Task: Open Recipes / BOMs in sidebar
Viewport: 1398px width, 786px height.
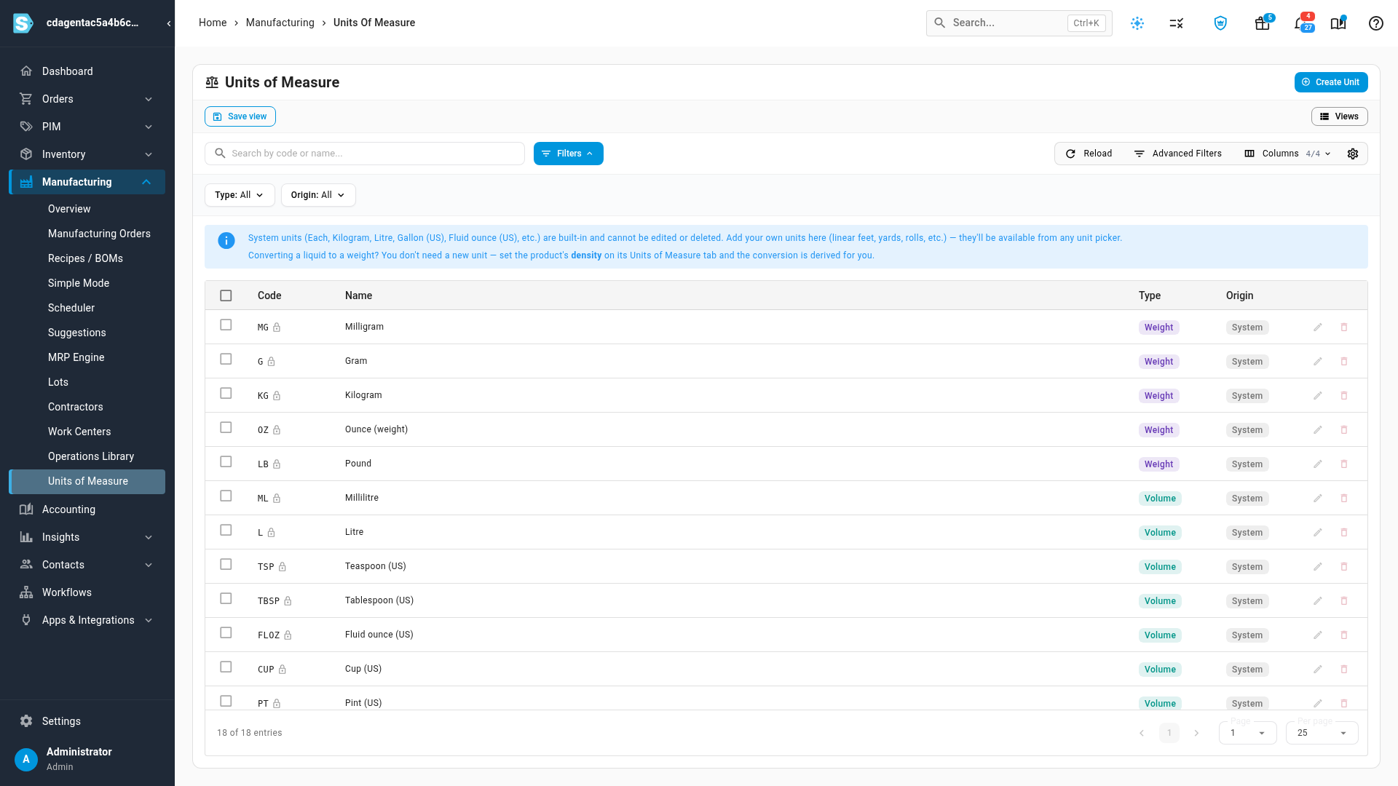Action: pyautogui.click(x=85, y=258)
